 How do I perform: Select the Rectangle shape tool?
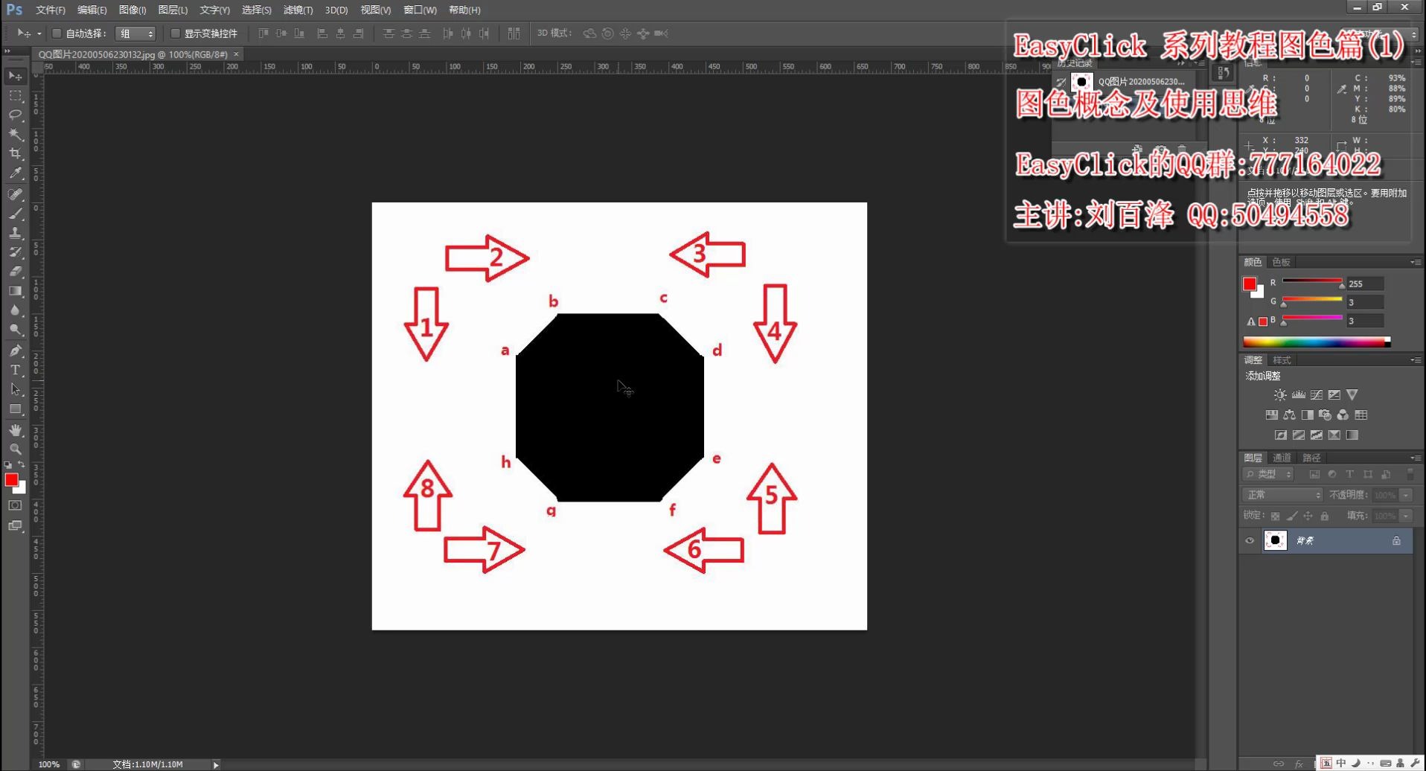point(15,409)
